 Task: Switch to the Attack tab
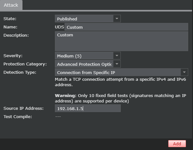(11, 5)
